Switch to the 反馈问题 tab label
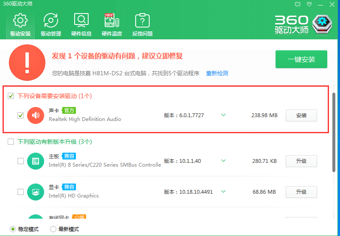This screenshot has height=236, width=340. pos(142,34)
